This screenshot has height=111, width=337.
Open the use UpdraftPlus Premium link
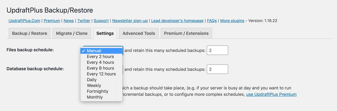(x=271, y=94)
